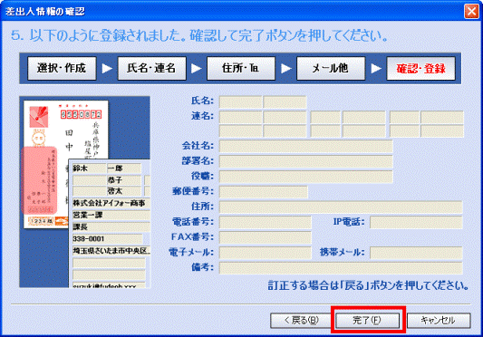Go back with the 戻る(B) button

click(301, 321)
